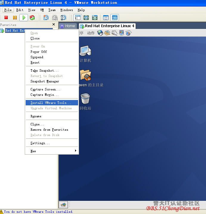Close the Favorites sidebar panel

tap(54, 24)
